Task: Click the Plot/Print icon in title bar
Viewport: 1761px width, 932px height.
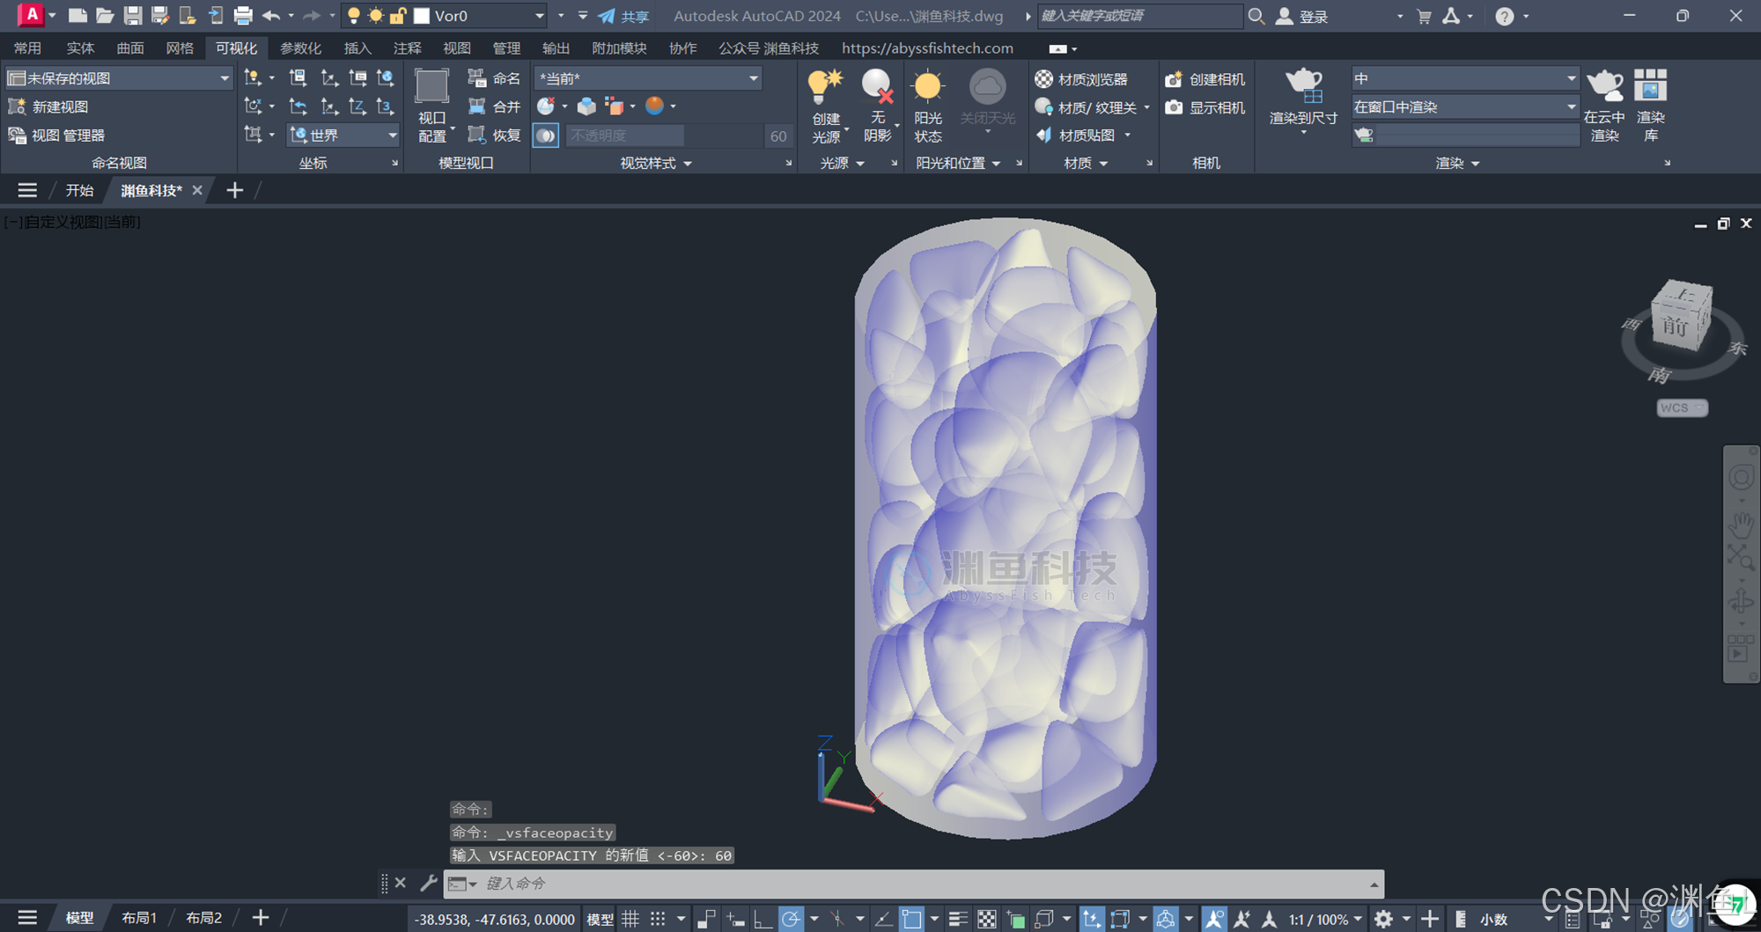Action: 243,16
